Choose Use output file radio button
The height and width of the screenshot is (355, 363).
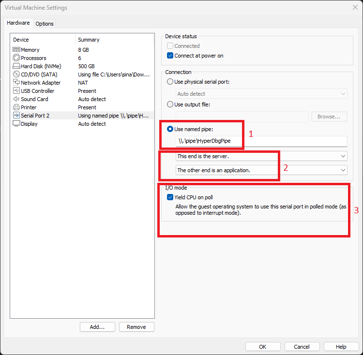(x=170, y=104)
